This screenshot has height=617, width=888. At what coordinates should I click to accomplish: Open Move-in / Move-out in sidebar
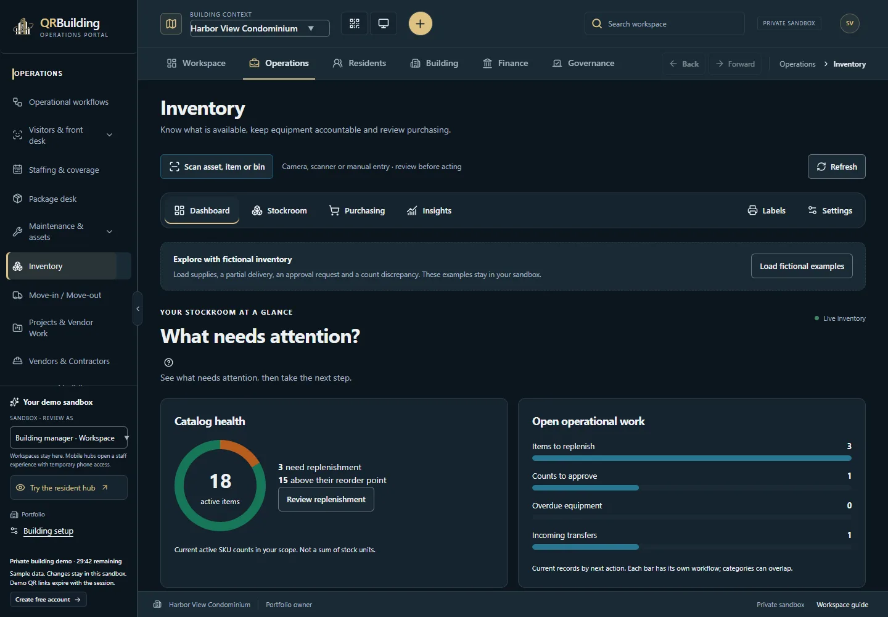(68, 295)
